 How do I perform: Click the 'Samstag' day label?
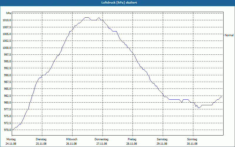pyautogui.click(x=162, y=139)
